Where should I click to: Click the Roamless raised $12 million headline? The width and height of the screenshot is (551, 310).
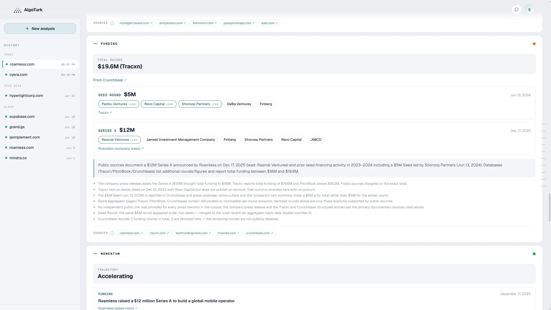pyautogui.click(x=166, y=301)
